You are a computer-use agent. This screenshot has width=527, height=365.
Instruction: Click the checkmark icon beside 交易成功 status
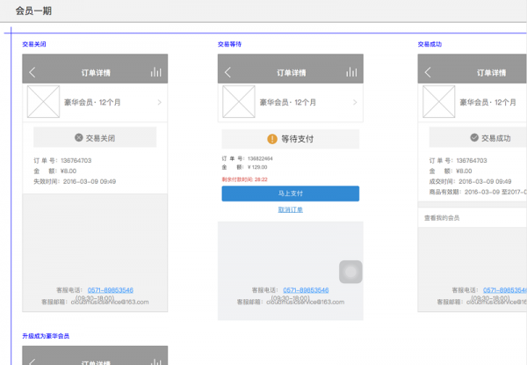point(474,137)
